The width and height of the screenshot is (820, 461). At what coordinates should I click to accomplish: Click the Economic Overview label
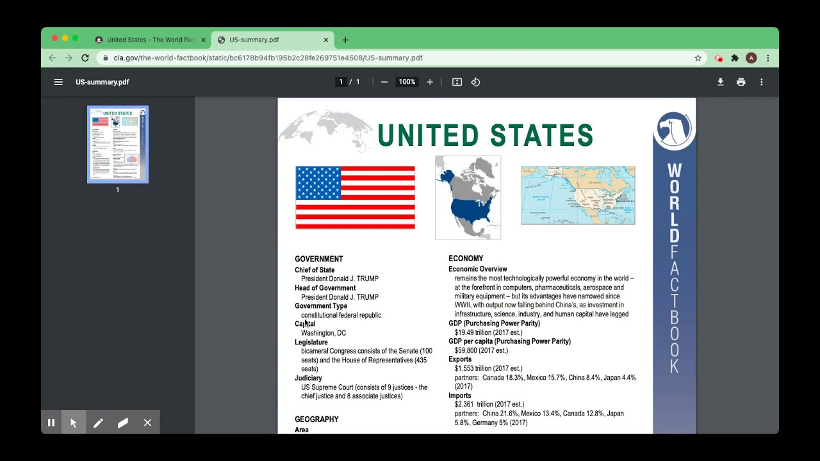(x=478, y=270)
